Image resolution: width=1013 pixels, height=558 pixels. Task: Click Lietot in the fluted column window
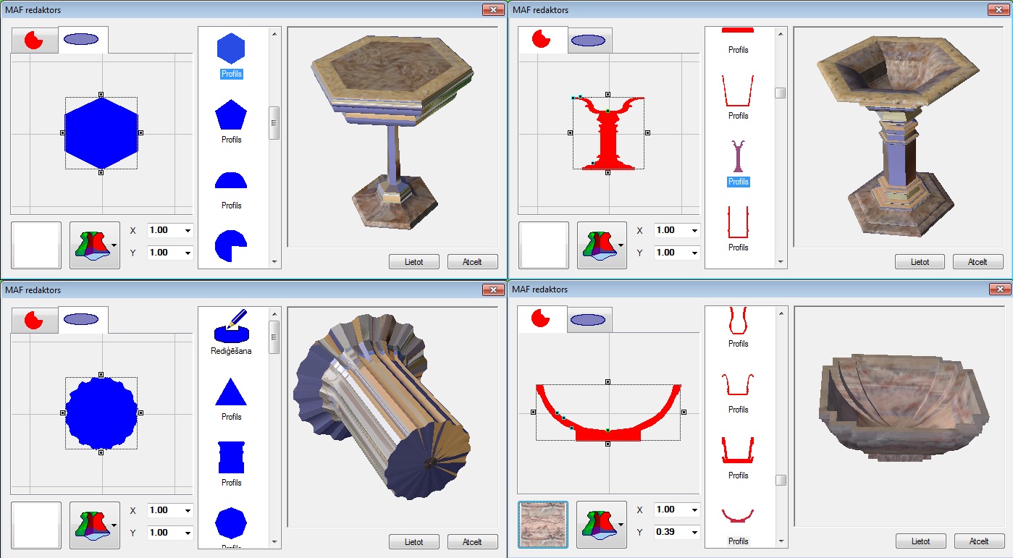tap(415, 541)
